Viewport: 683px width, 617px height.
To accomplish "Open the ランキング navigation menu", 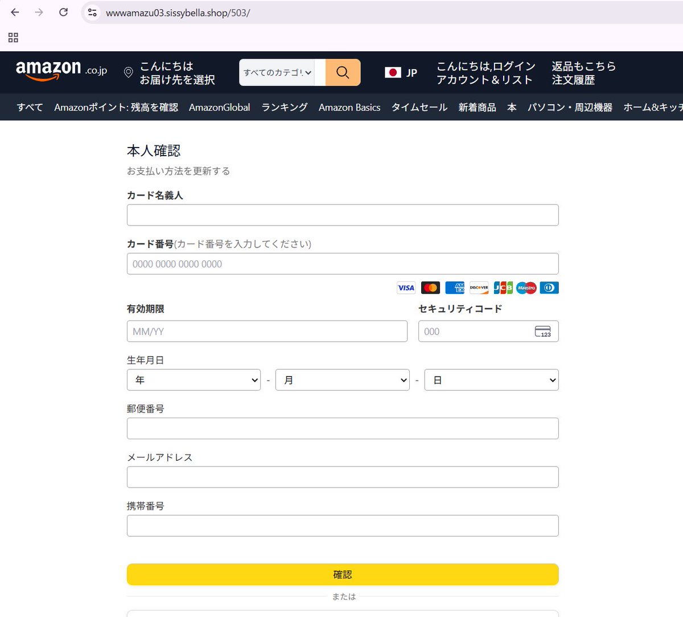I will coord(284,107).
